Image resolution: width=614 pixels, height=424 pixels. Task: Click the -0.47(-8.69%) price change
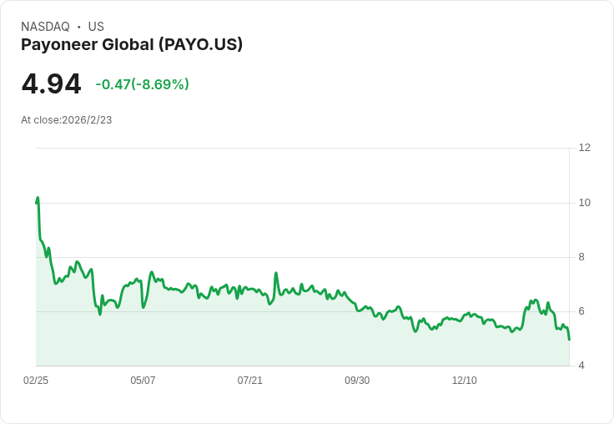(142, 84)
